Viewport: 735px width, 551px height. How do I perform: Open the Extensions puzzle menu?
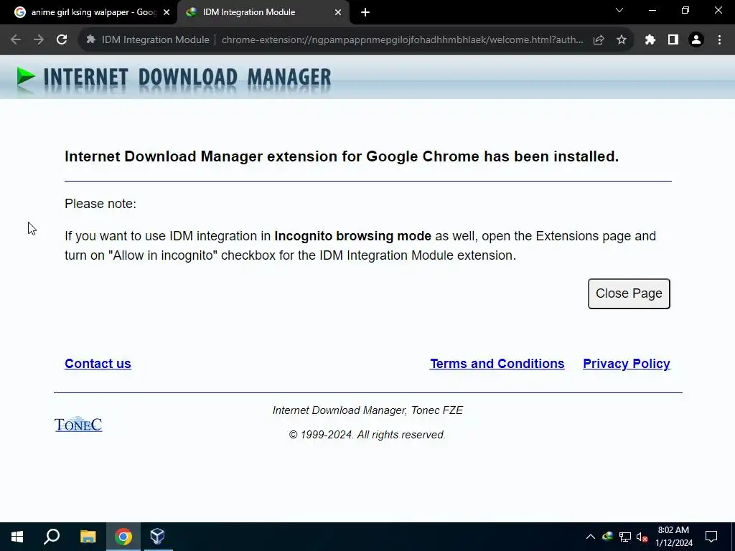650,40
